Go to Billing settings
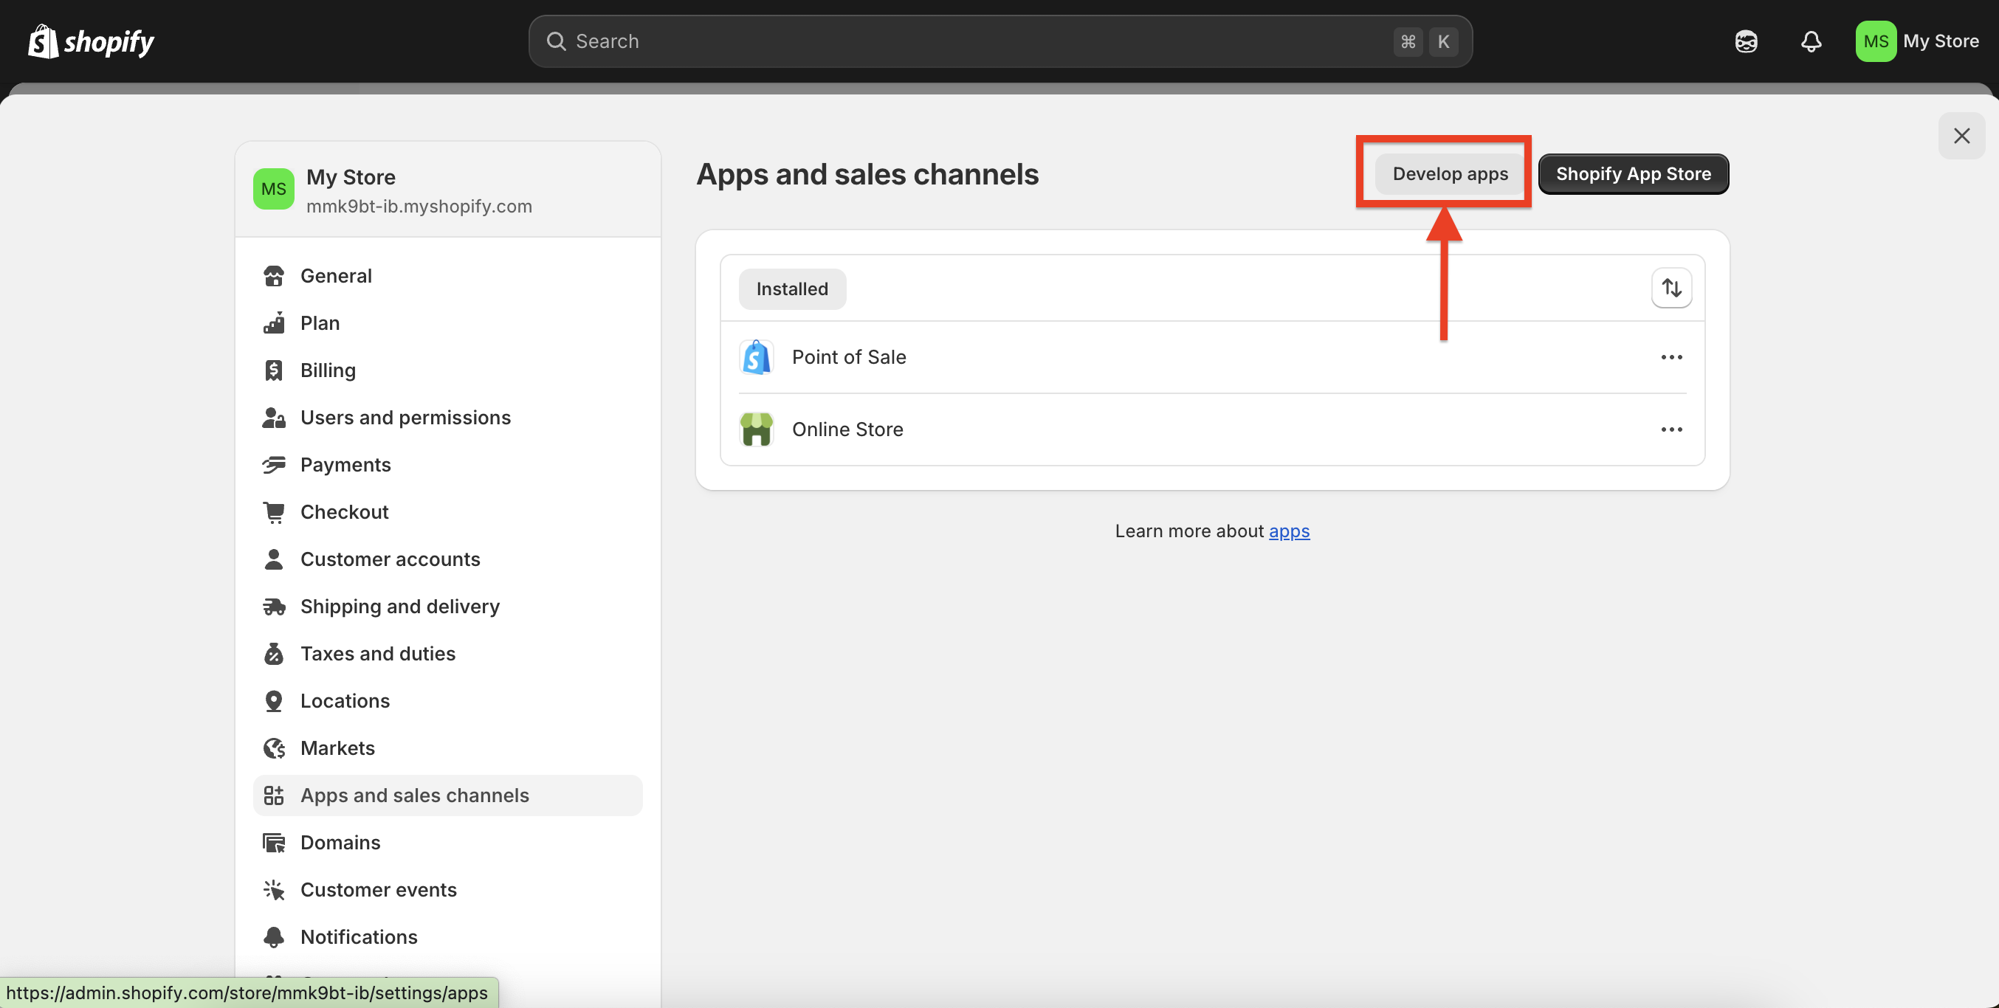Screen dimensions: 1999x1008 [328, 370]
